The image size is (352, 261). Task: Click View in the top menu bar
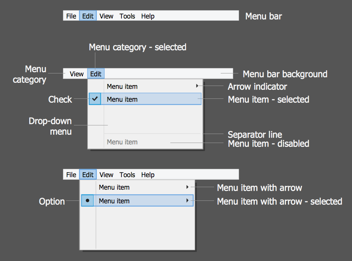pyautogui.click(x=106, y=16)
